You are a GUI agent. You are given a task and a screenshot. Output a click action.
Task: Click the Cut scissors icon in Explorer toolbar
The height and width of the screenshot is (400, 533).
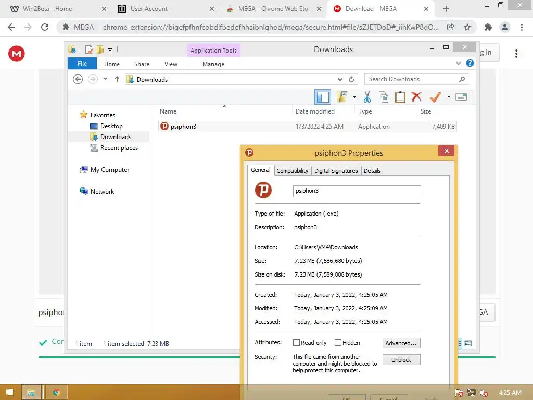click(367, 97)
